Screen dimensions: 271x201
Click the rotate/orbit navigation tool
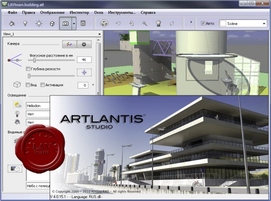[104, 23]
